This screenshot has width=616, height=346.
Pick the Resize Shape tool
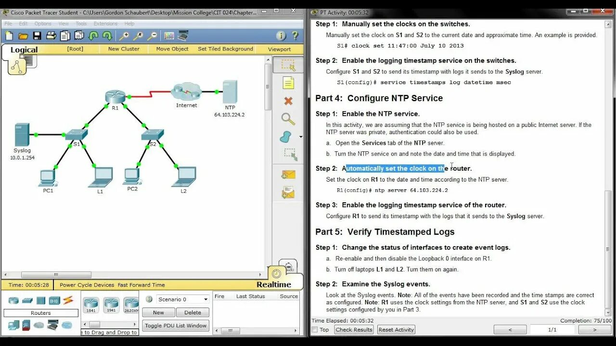pyautogui.click(x=290, y=155)
